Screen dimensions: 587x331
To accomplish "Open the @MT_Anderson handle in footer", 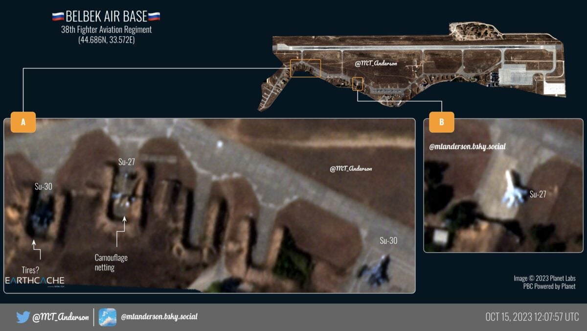I will [x=61, y=317].
